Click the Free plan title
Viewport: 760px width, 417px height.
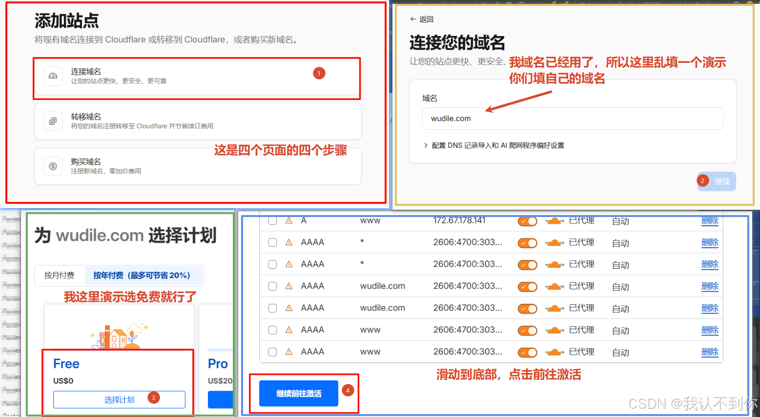[x=66, y=364]
